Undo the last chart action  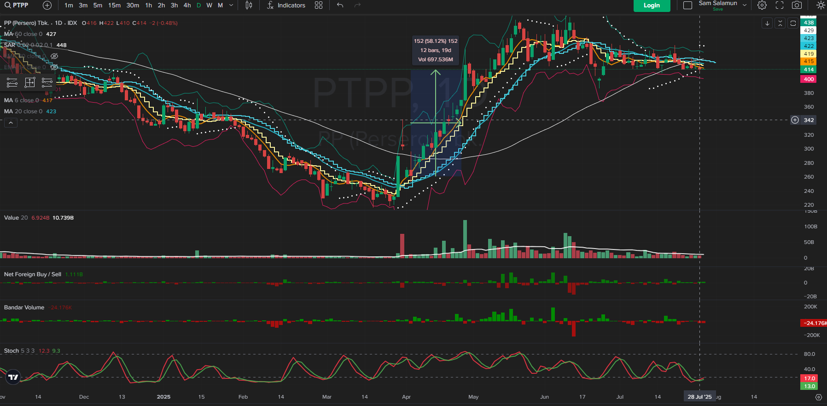340,5
